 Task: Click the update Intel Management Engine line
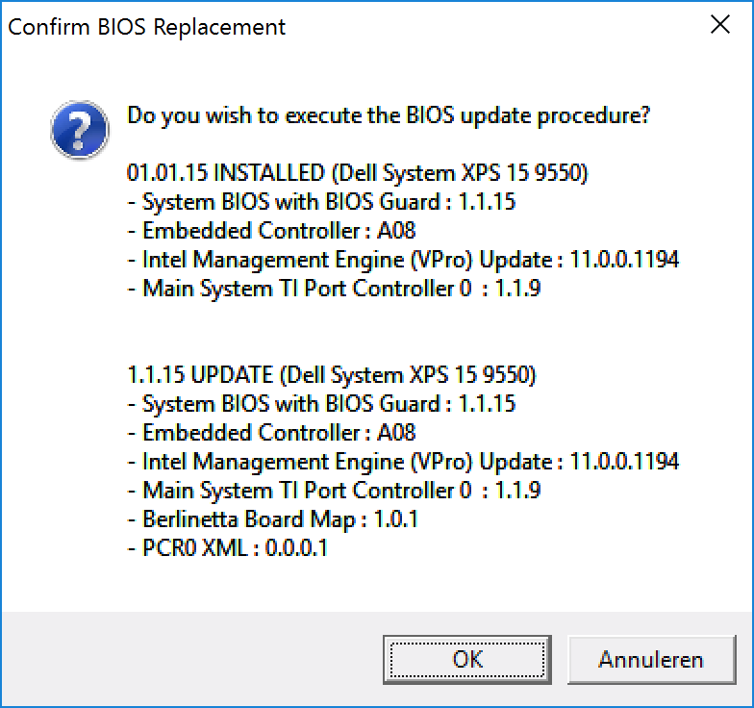(x=403, y=461)
